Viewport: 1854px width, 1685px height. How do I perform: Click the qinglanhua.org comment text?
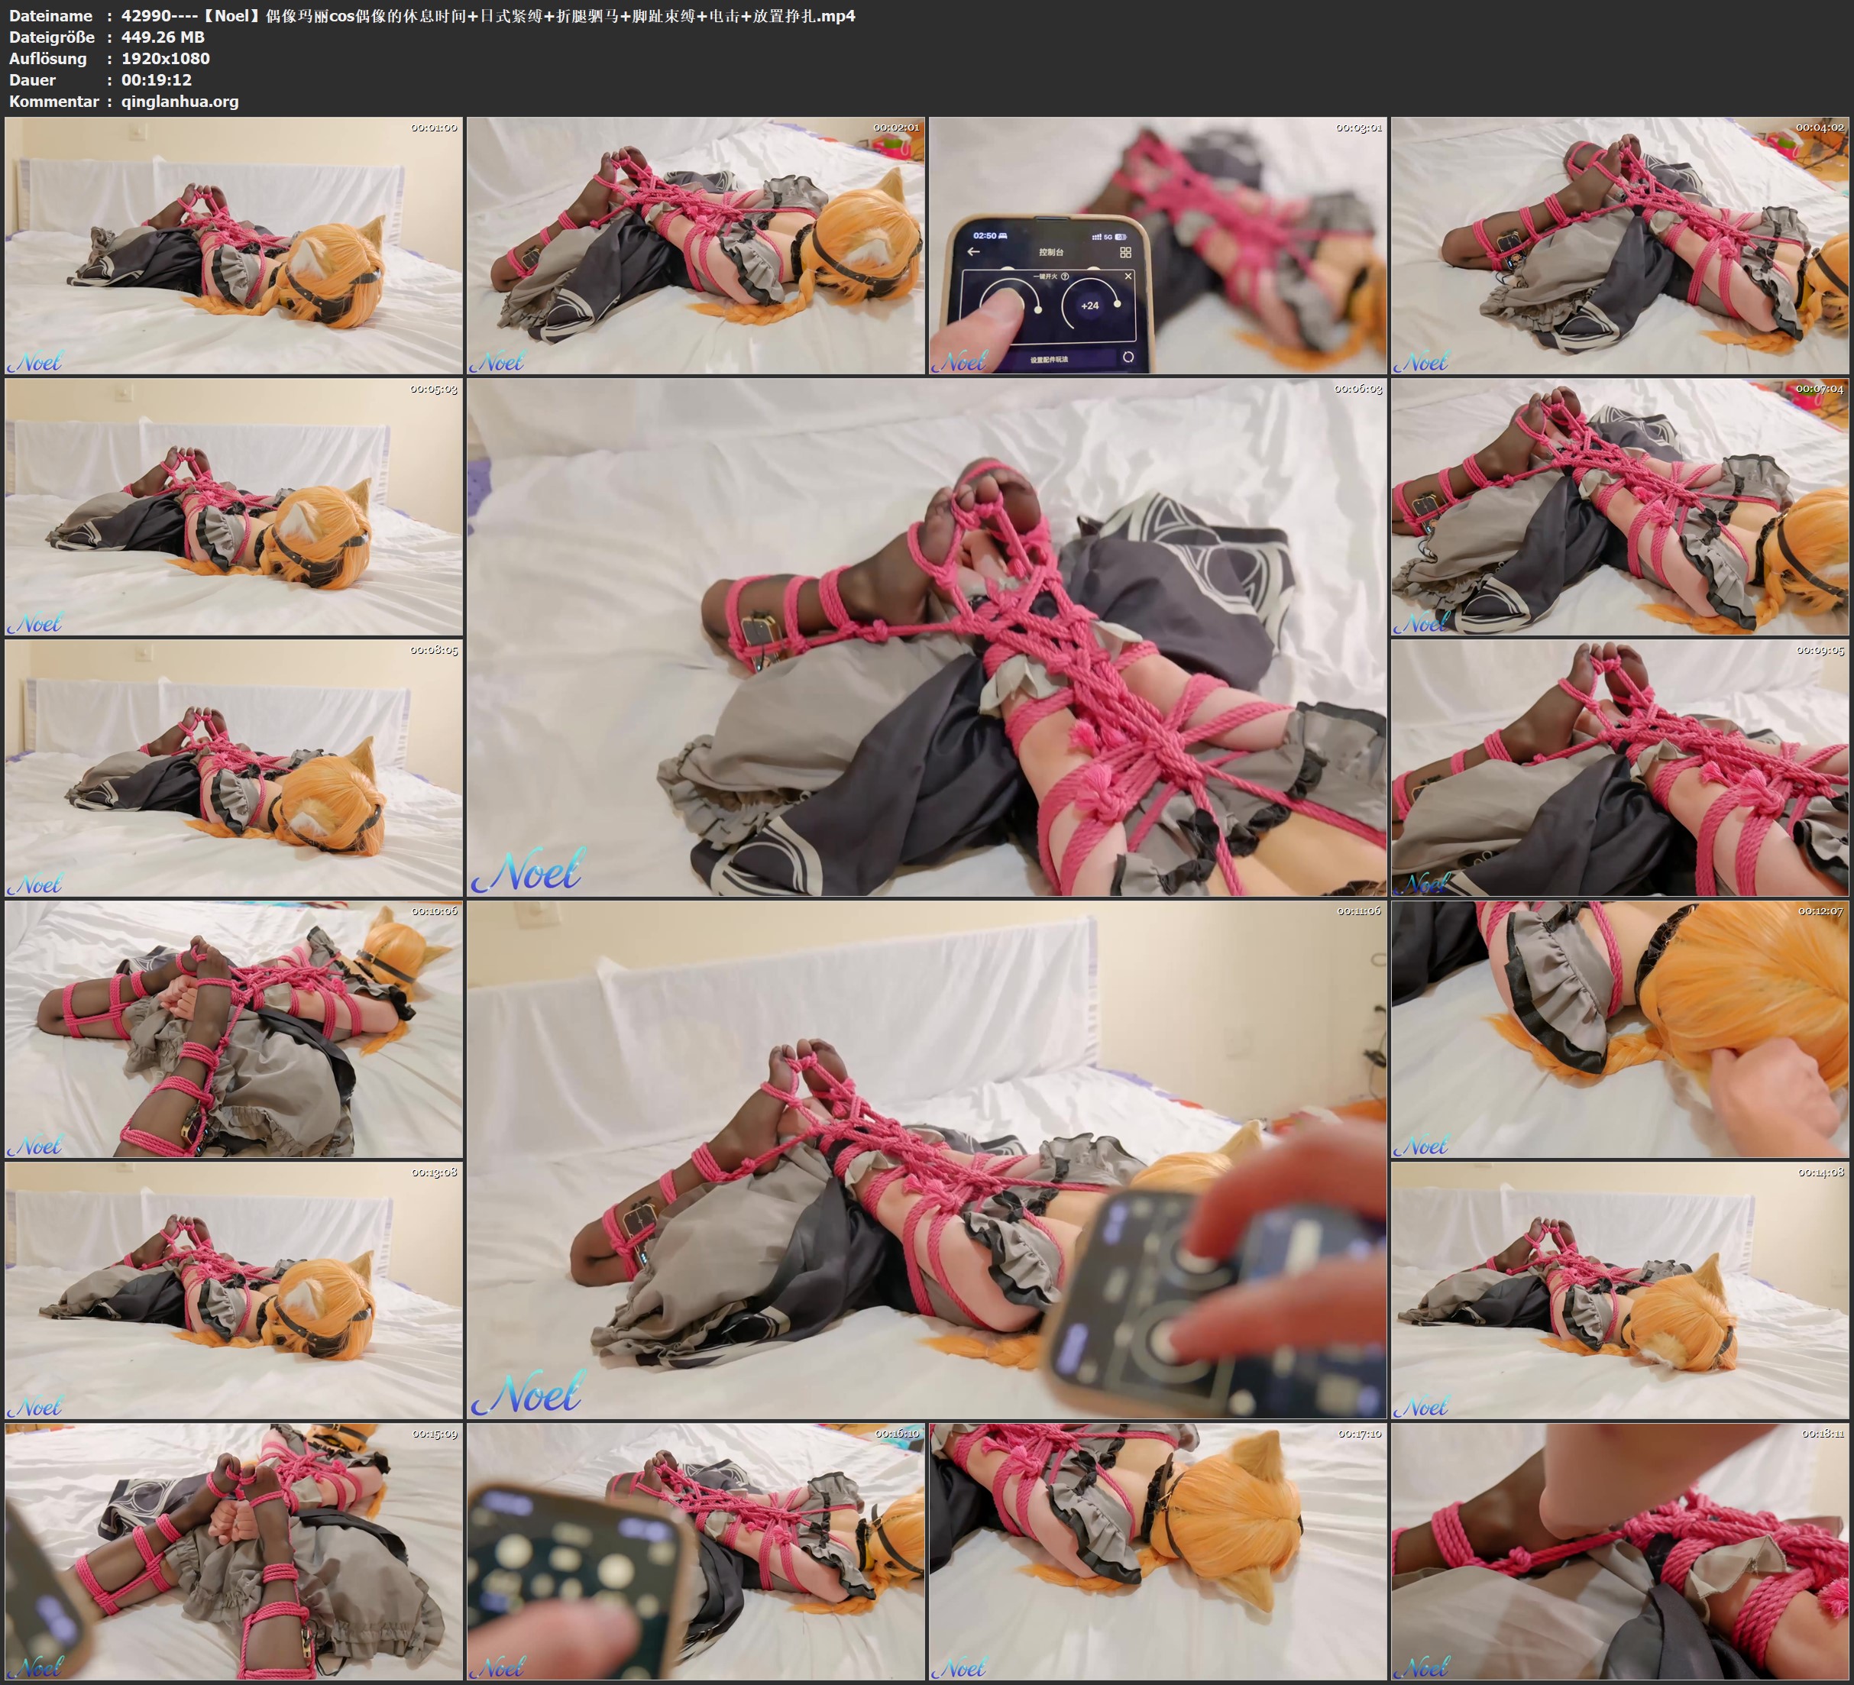point(180,101)
